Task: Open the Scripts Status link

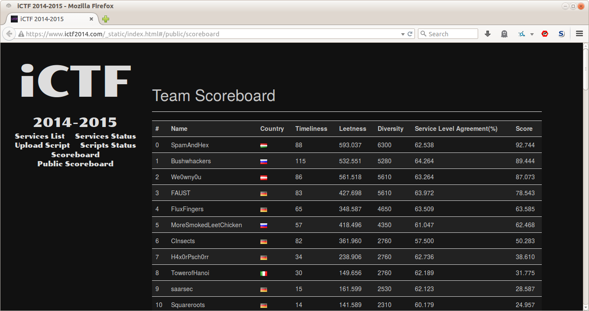Action: pos(108,145)
